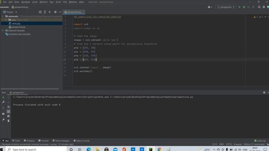Switch to perspective.py editor tab
The height and width of the screenshot is (151, 269).
[74, 12]
